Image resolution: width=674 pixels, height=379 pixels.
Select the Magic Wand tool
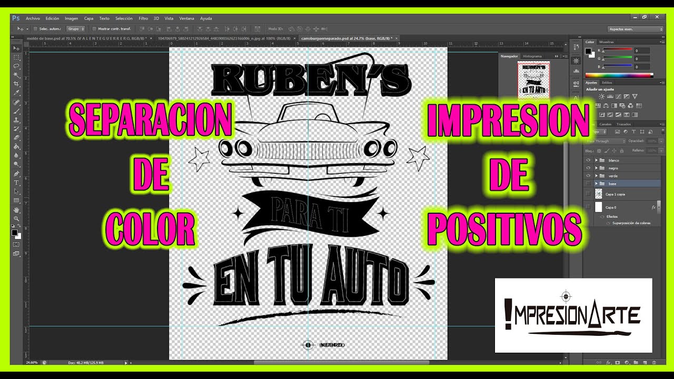click(x=16, y=75)
